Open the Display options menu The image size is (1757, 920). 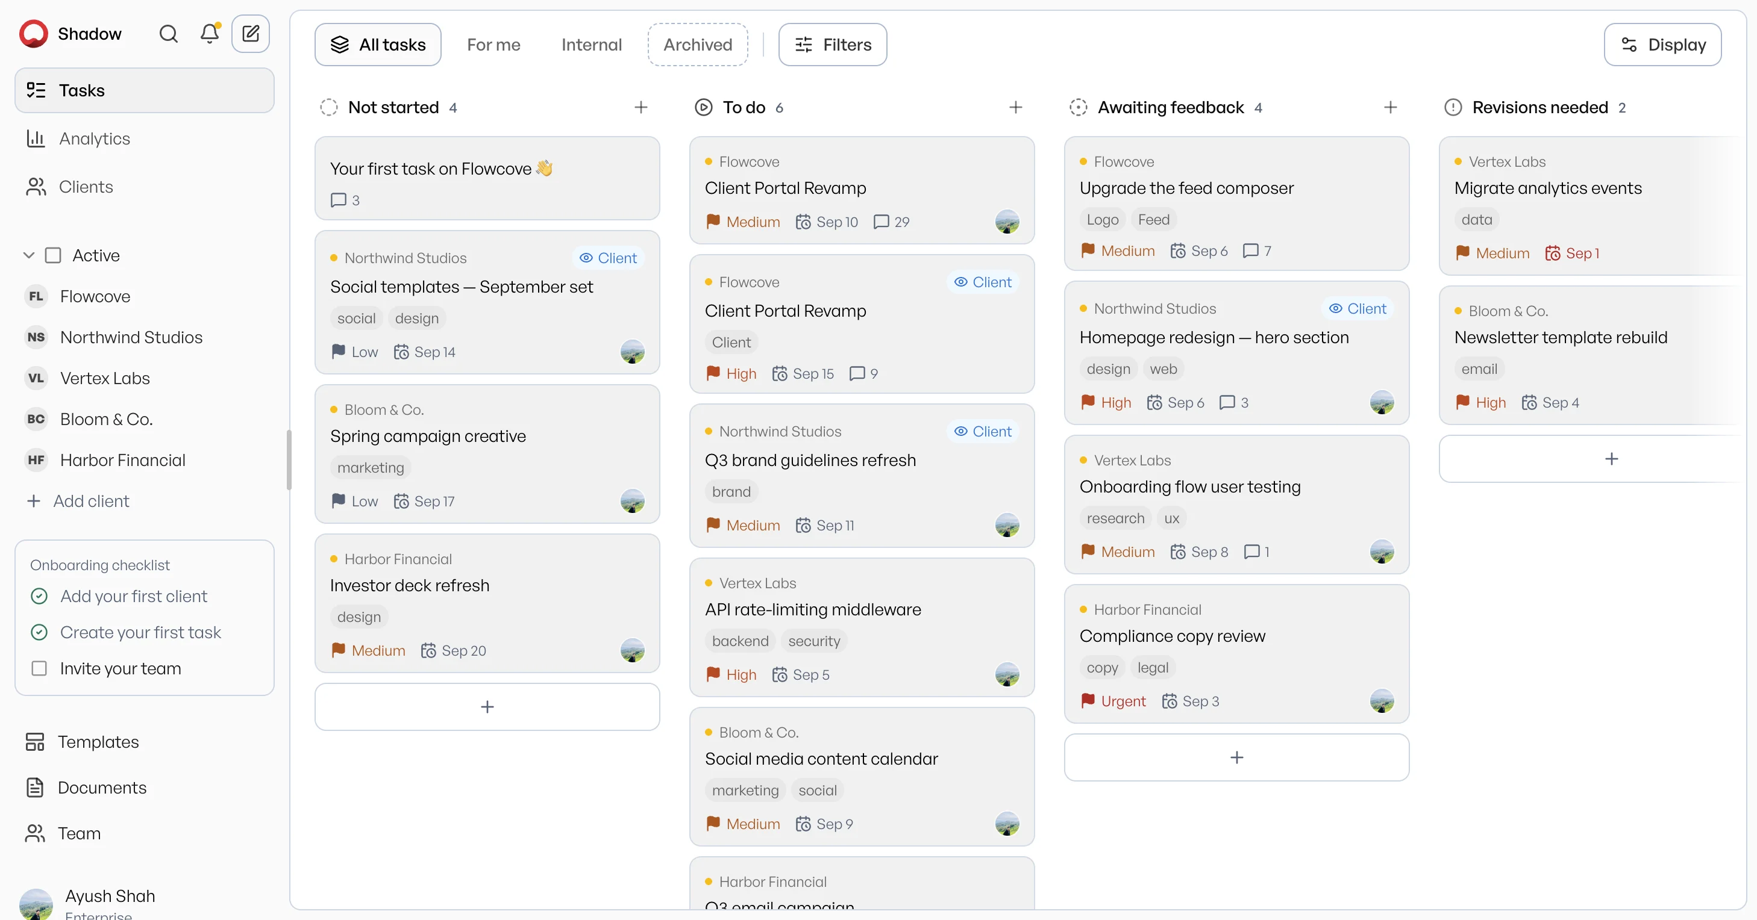[x=1662, y=45]
